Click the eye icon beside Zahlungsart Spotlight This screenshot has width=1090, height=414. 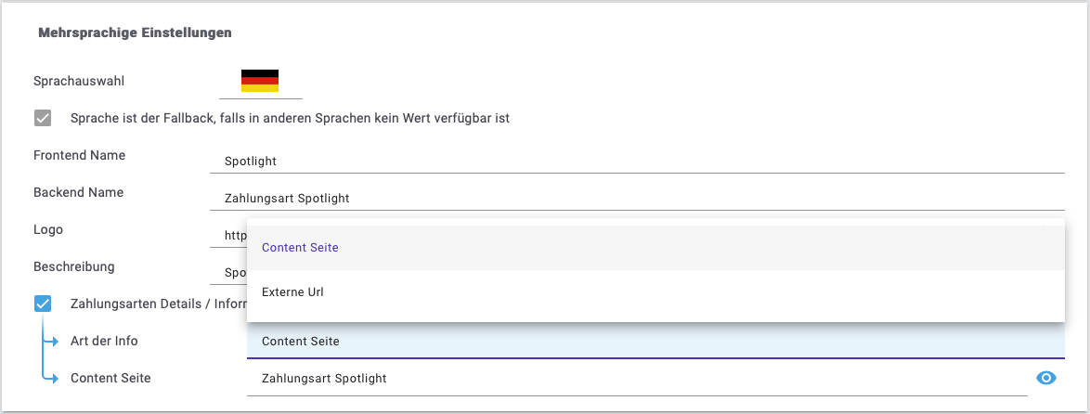pos(1046,378)
